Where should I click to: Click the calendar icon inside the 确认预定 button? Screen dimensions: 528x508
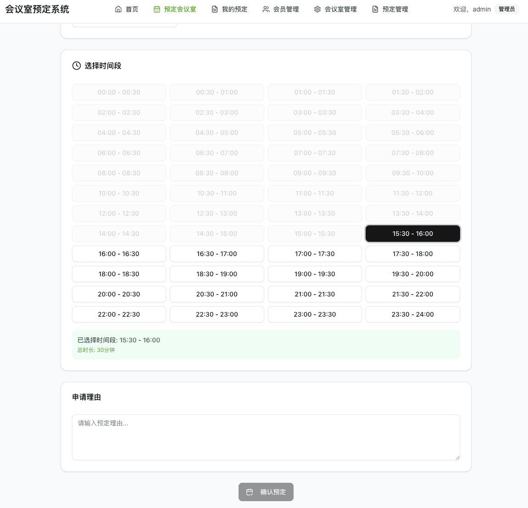(249, 491)
